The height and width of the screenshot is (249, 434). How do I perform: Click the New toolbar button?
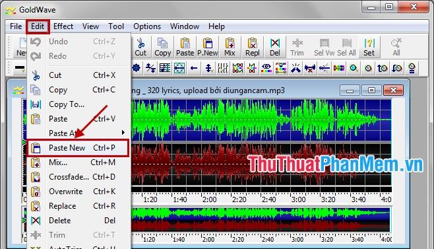click(x=20, y=47)
